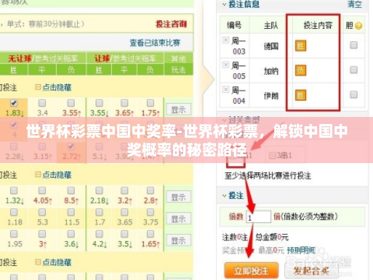The height and width of the screenshot is (280, 373).
Task: Click 清空 to clear selections
Action: click(354, 4)
